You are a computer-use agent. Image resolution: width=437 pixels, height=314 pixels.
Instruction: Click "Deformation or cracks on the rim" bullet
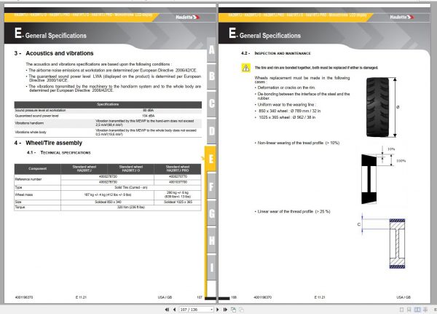(286, 87)
